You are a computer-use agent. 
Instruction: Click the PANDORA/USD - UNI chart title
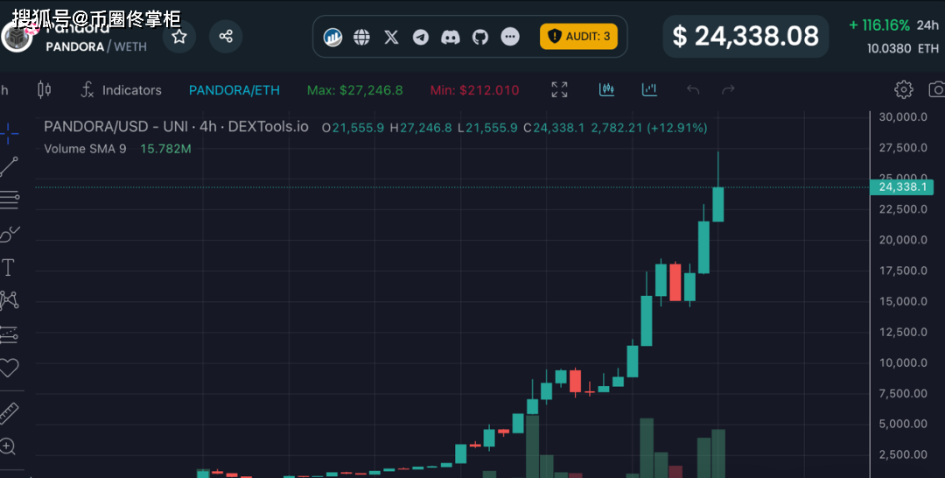pos(176,127)
